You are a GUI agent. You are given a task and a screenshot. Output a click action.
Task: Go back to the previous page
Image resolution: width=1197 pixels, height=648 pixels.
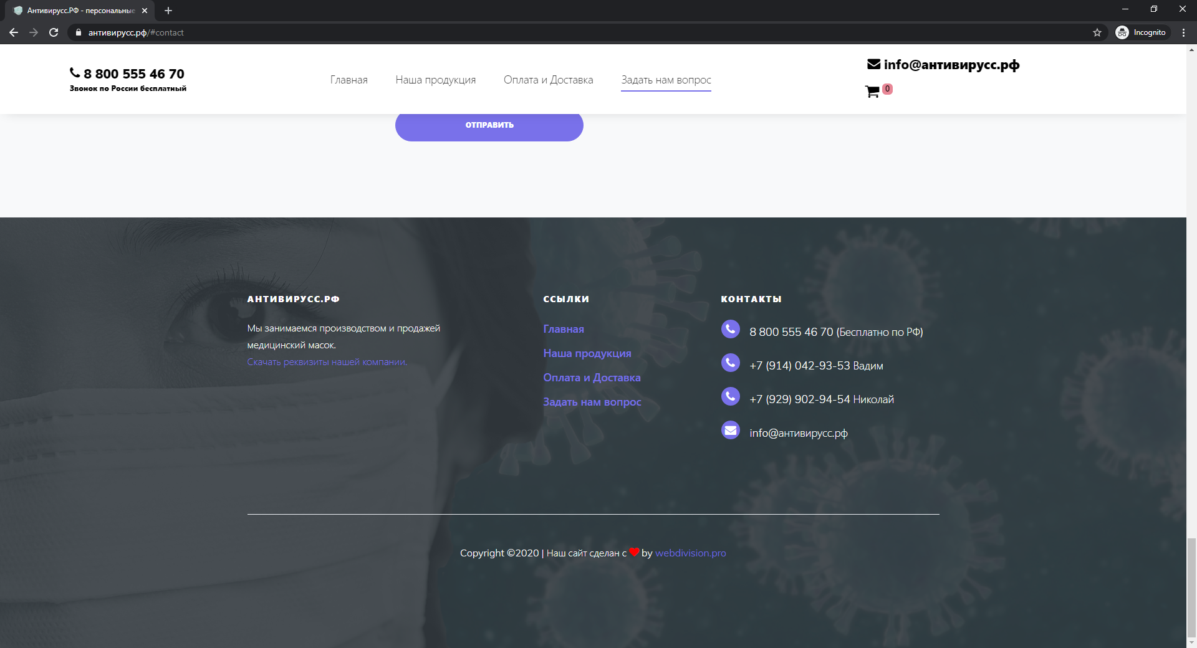click(x=14, y=32)
